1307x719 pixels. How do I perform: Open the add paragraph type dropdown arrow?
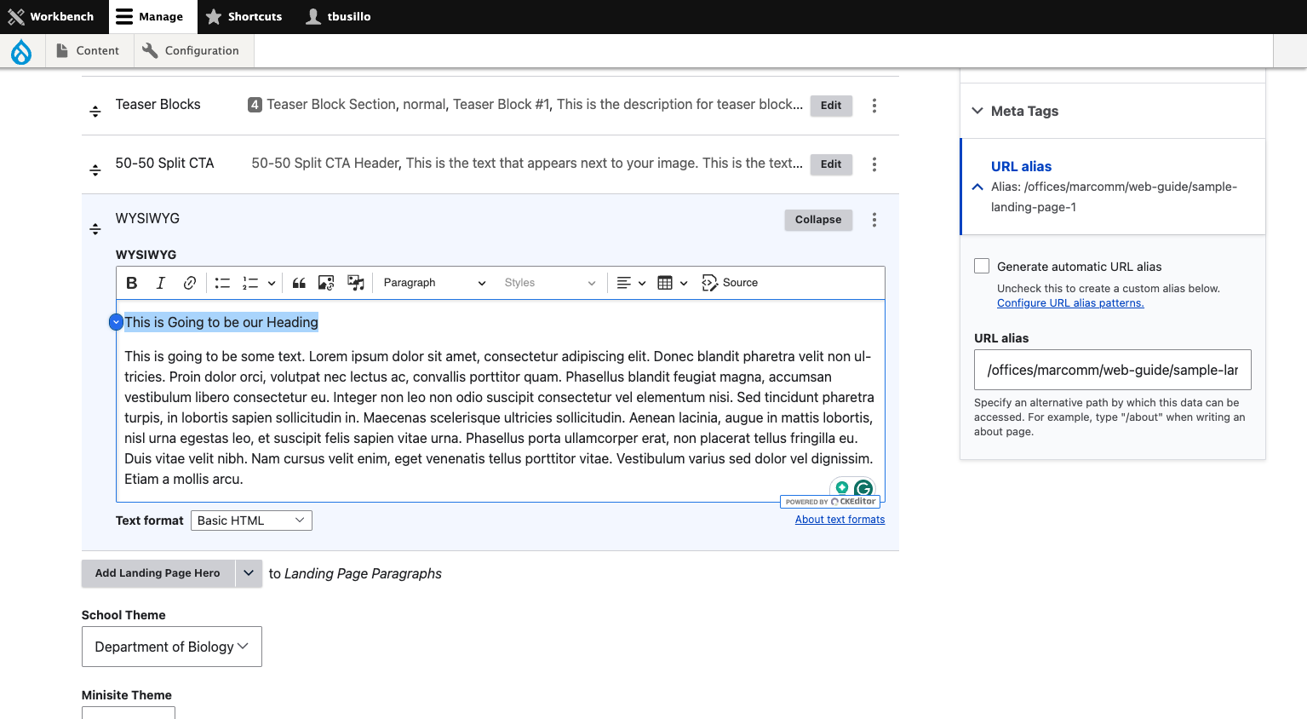click(249, 573)
